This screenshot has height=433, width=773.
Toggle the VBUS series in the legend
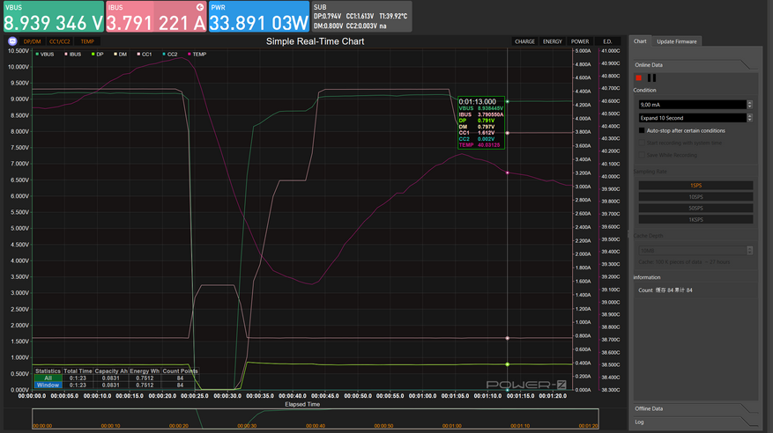tap(45, 54)
